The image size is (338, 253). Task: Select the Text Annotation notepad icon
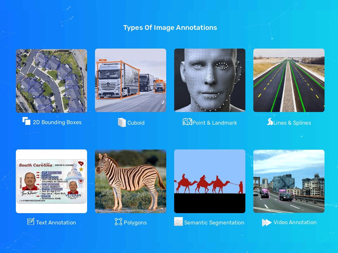point(31,221)
